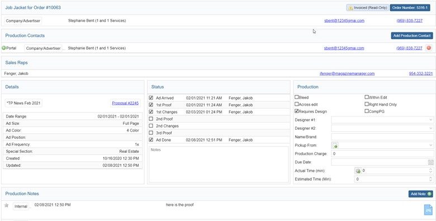This screenshot has height=221, width=436.
Task: Click the Actual Time timer icon
Action: [358, 171]
